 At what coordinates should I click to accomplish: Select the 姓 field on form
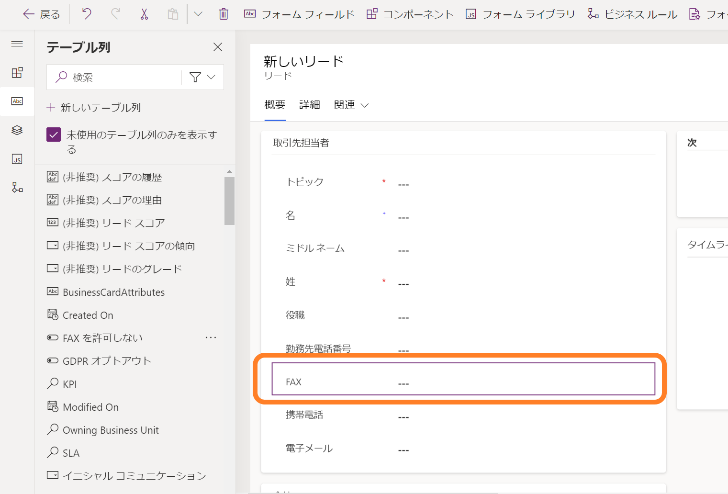[x=463, y=282]
